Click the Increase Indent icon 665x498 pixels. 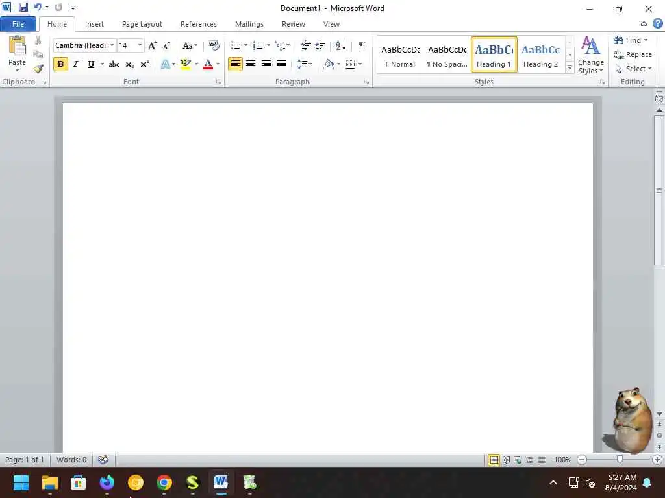tap(321, 45)
